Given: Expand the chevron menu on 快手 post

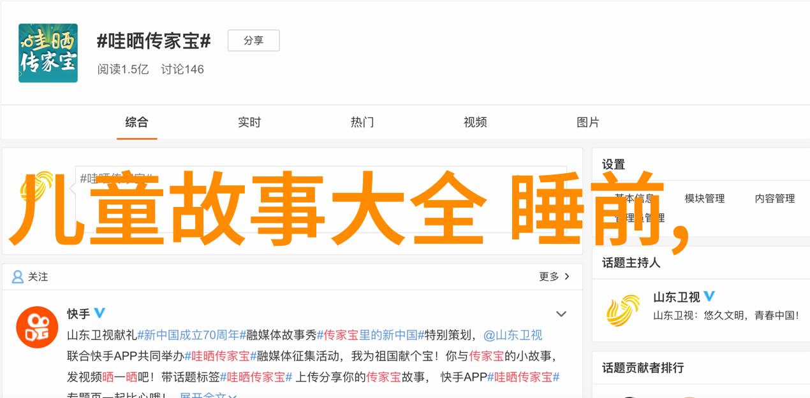Looking at the screenshot, I should pyautogui.click(x=561, y=314).
